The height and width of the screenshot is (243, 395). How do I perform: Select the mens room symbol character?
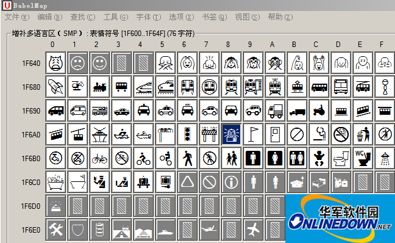(253, 159)
